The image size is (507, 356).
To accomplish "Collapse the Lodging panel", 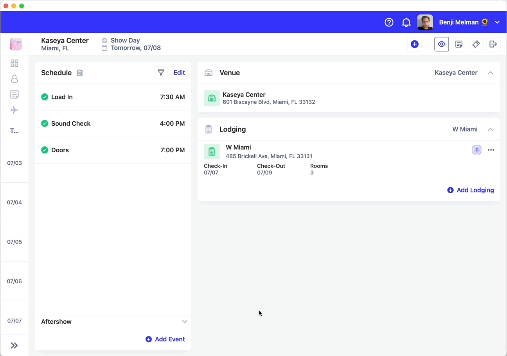I will click(491, 129).
